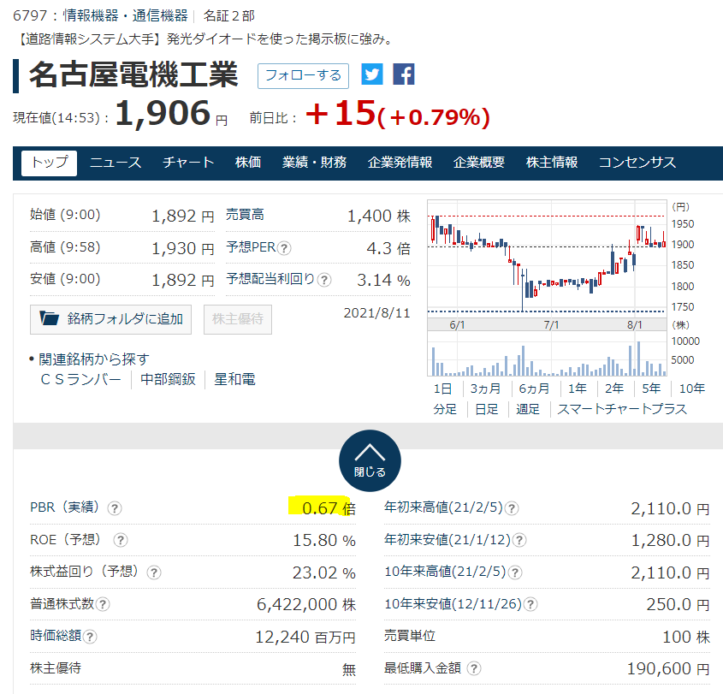
Task: Set chart range to 1年
Action: tap(578, 389)
